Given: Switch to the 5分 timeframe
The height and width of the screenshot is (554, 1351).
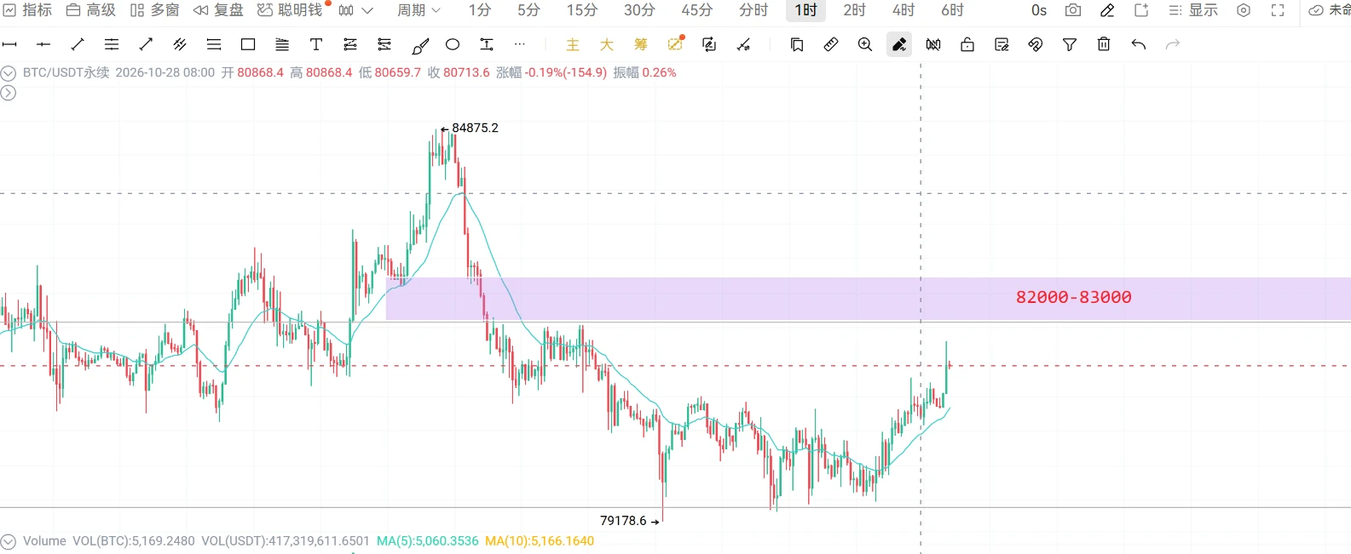Looking at the screenshot, I should click(x=528, y=10).
